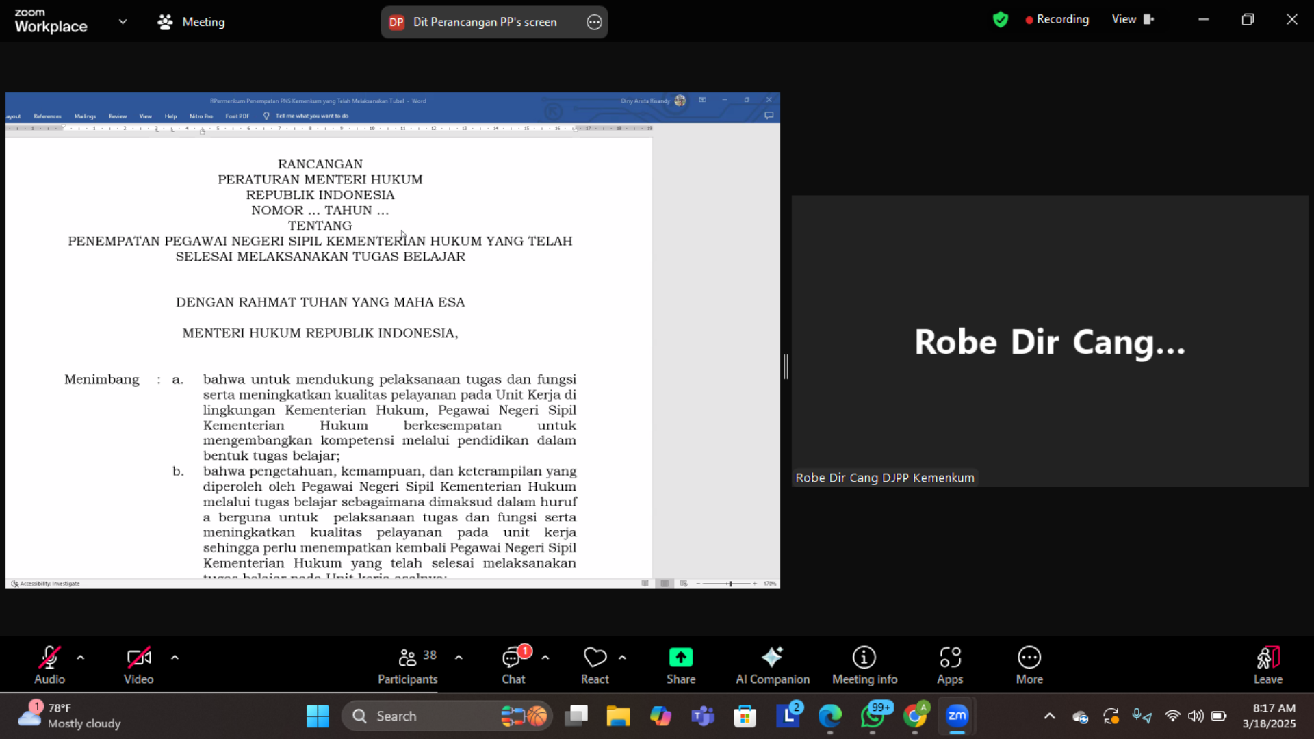Open Nitro Pro tab in shared Word
Image resolution: width=1314 pixels, height=739 pixels.
coord(201,116)
